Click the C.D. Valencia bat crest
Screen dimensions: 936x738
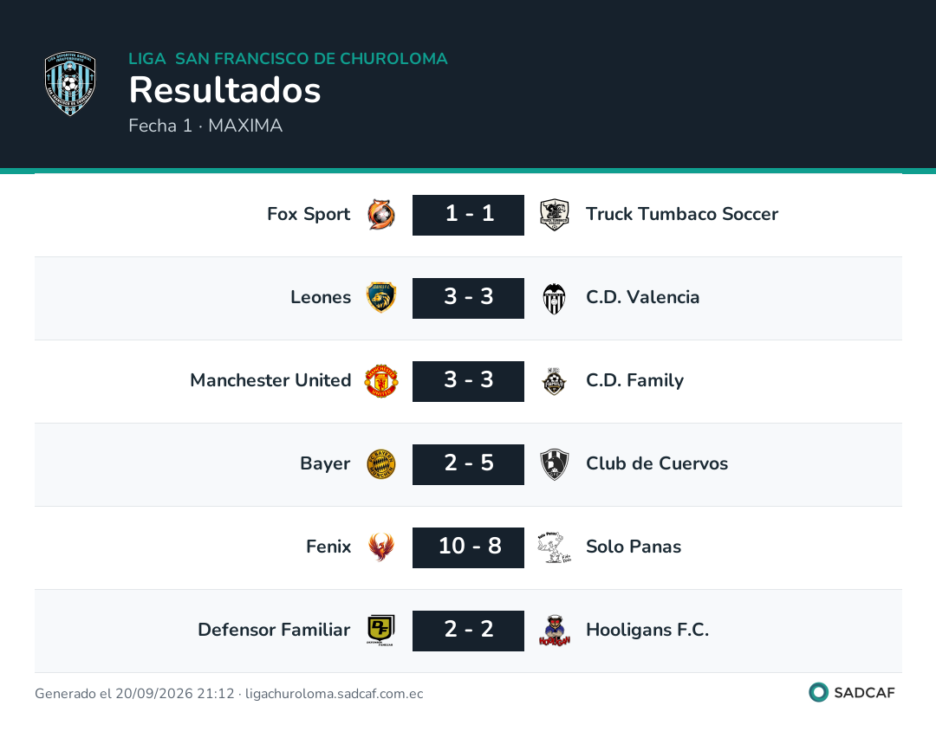(555, 298)
